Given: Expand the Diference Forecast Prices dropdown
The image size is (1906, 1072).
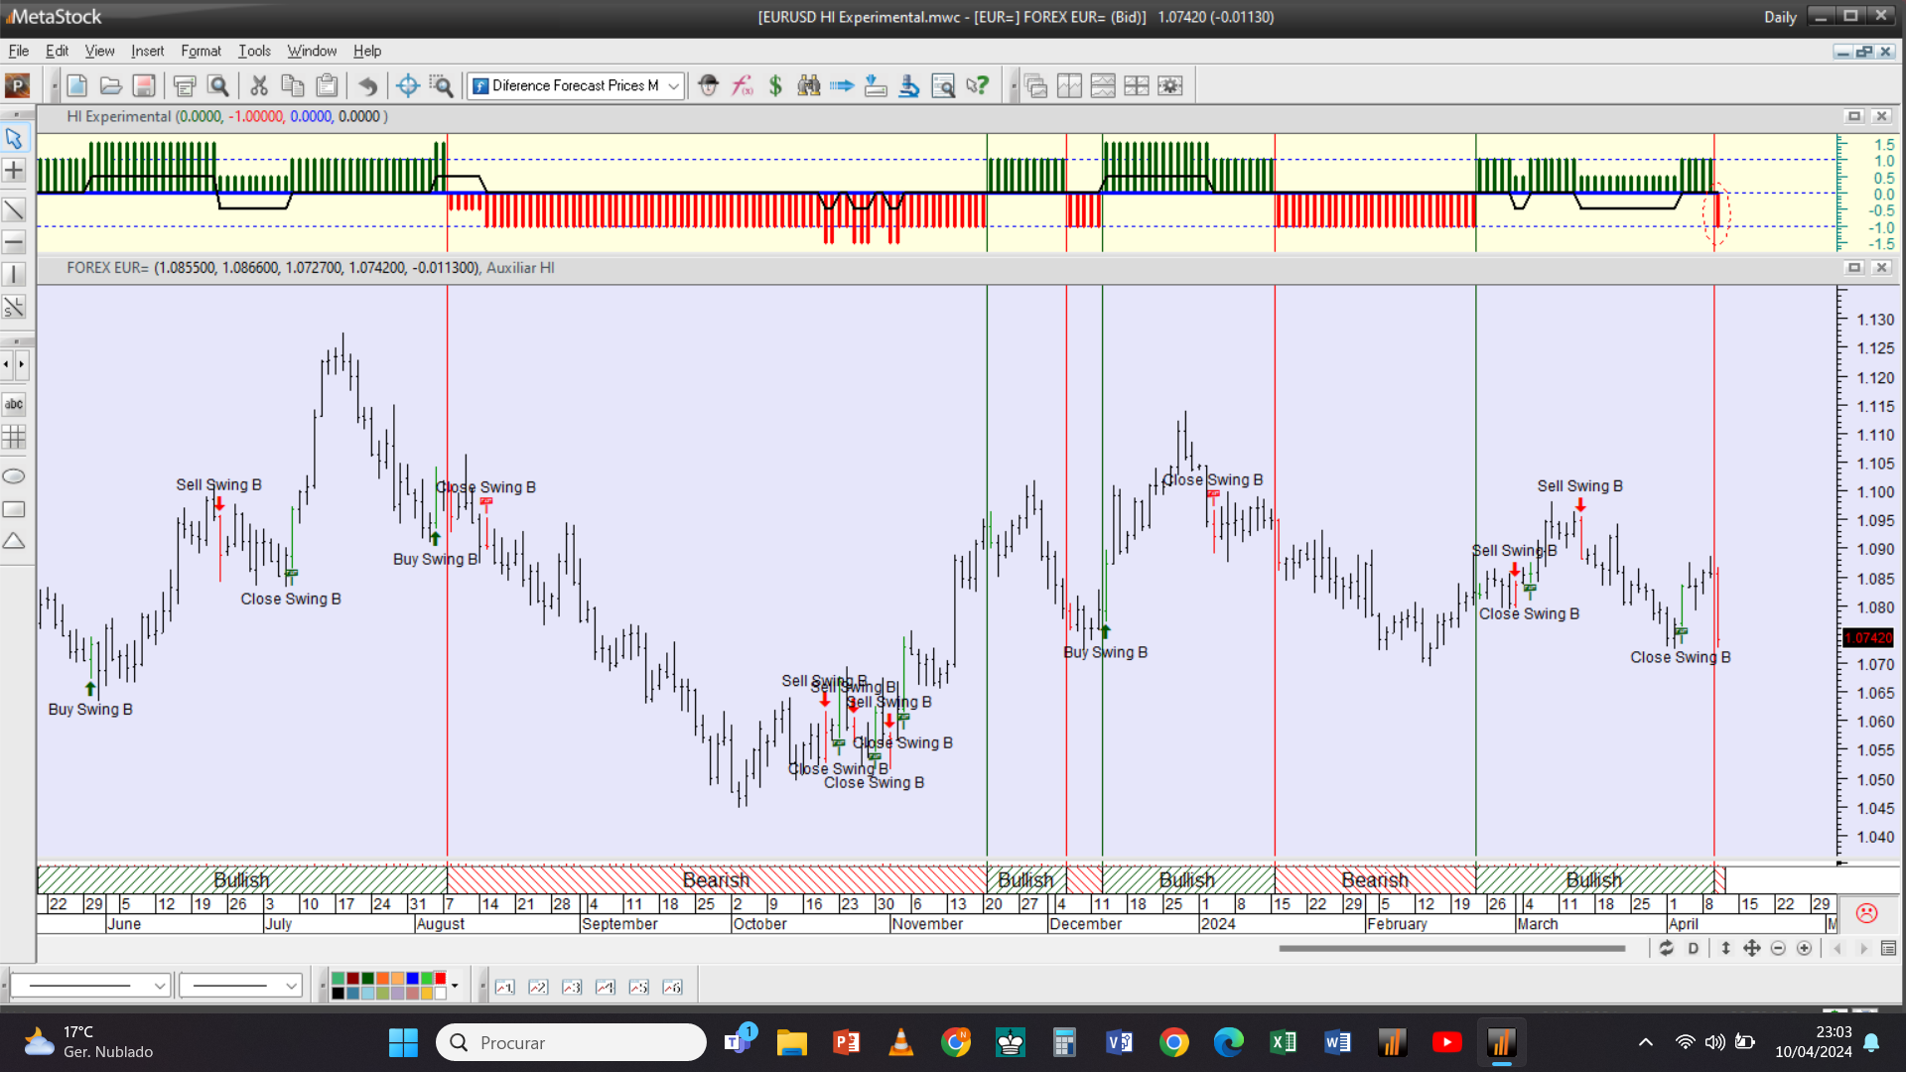Looking at the screenshot, I should [674, 86].
